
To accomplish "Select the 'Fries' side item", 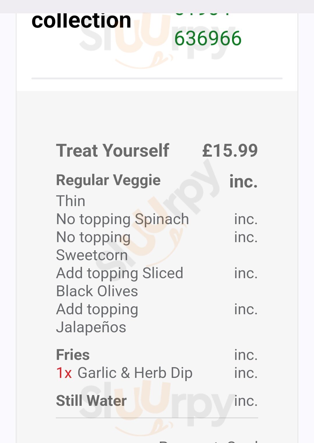I will 73,355.
